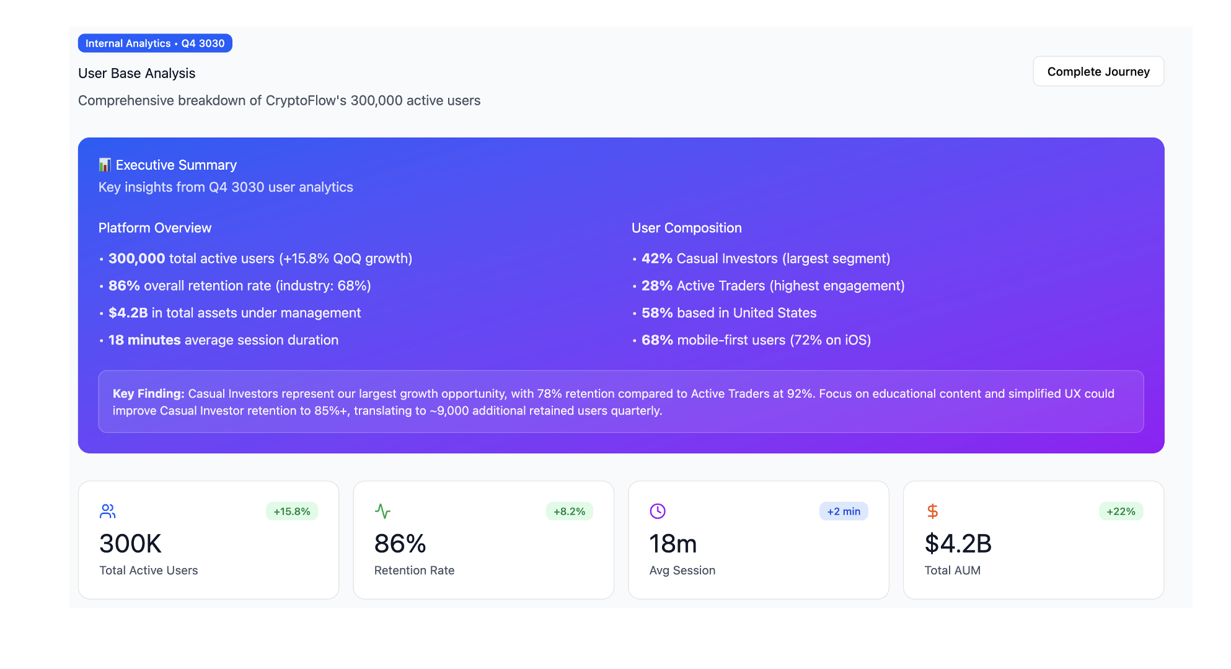This screenshot has height=669, width=1231.
Task: Click the 18m average session value
Action: point(673,544)
